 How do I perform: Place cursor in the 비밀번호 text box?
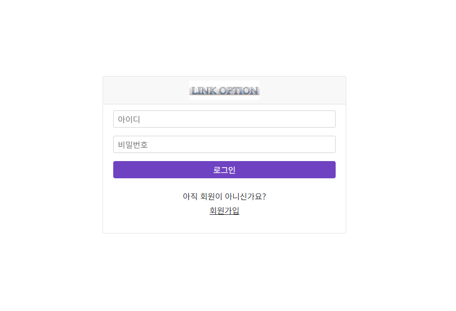click(x=224, y=144)
